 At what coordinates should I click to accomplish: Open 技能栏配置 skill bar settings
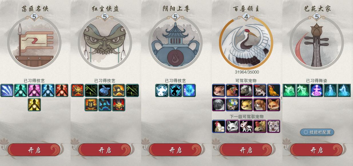point(317,132)
